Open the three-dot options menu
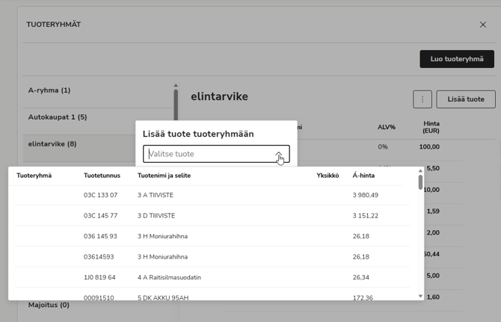 [x=422, y=99]
